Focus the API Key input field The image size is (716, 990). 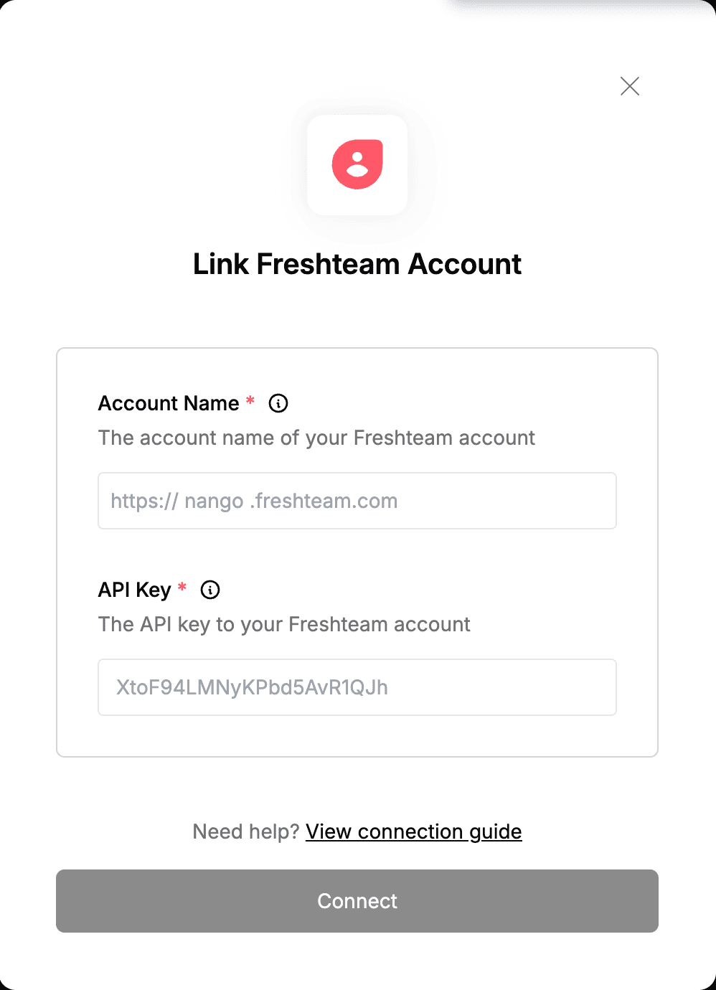[357, 687]
